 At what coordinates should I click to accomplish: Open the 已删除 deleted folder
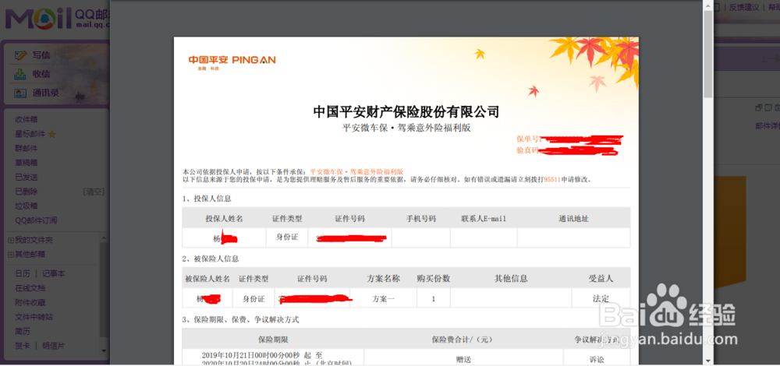(27, 192)
